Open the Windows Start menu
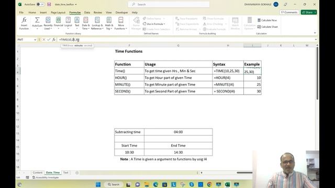Screen dimensions: 335x188 tap(98, 184)
